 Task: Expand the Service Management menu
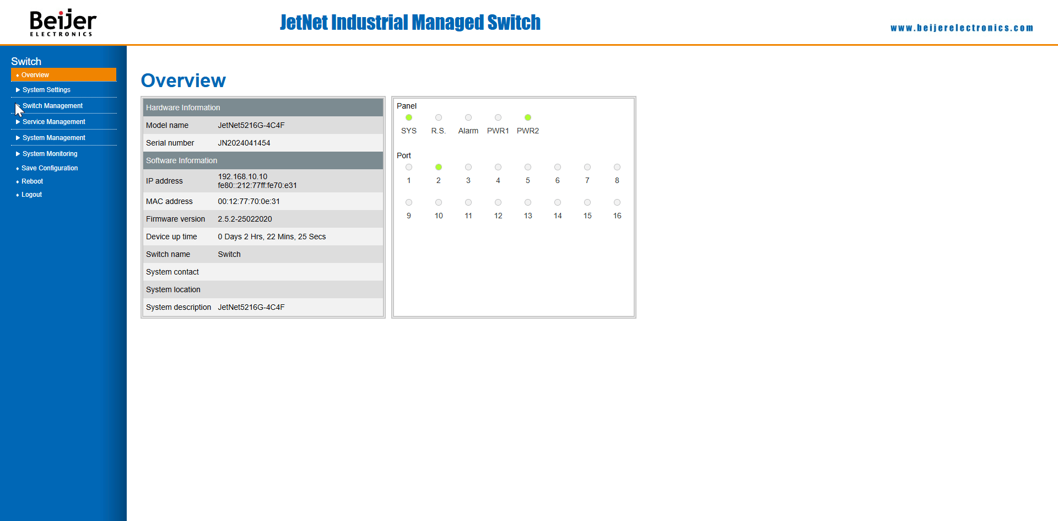click(53, 122)
